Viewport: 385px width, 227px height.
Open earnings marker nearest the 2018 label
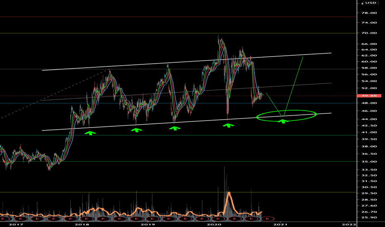point(87,218)
